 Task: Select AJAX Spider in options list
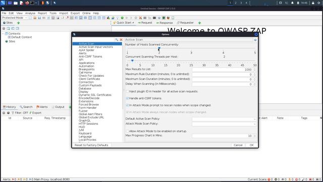tap(86, 50)
